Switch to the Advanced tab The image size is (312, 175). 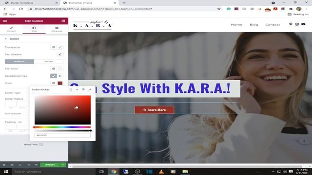(57, 29)
